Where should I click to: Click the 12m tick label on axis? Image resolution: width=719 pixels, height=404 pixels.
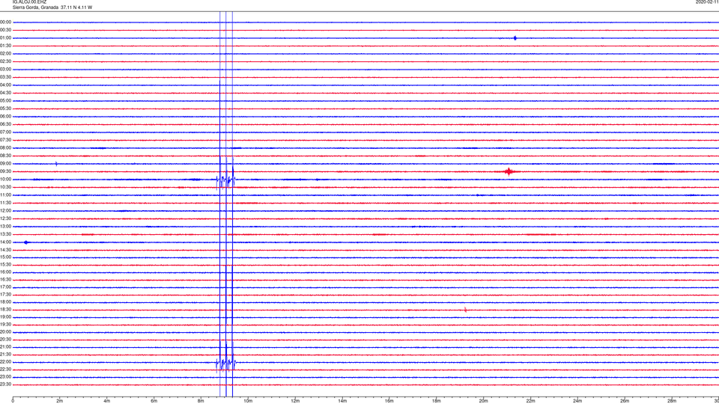[295, 401]
